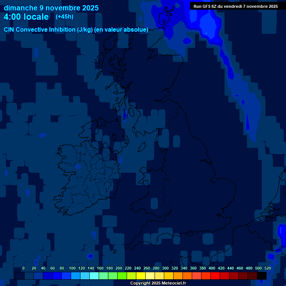Click the black swatch at 500
Screen dimensions: 286x286
(x=262, y=276)
